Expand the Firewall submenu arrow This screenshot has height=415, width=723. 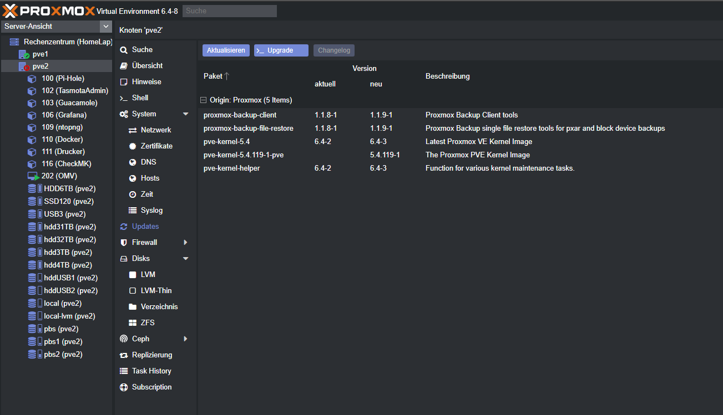tap(185, 243)
